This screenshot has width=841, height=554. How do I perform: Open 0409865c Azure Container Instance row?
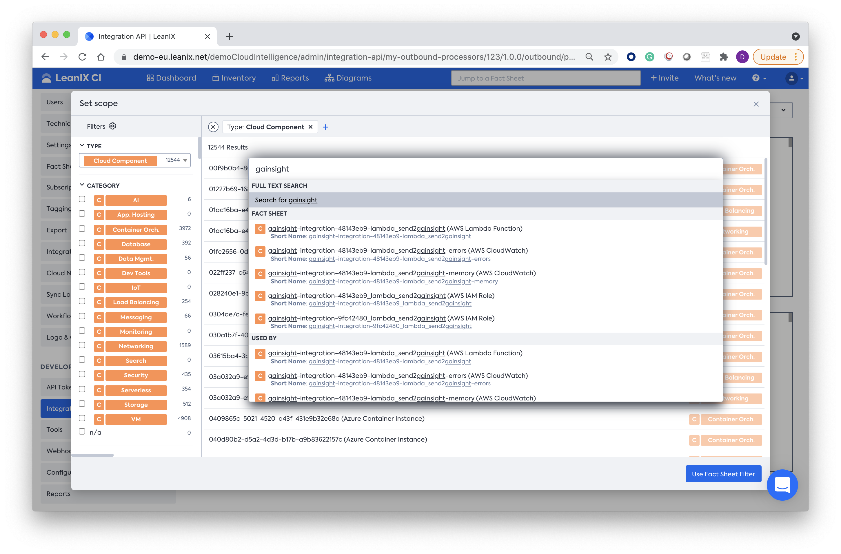coord(484,418)
